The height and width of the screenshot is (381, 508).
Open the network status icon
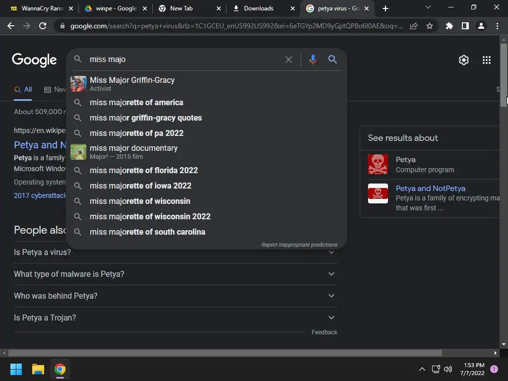(x=436, y=369)
